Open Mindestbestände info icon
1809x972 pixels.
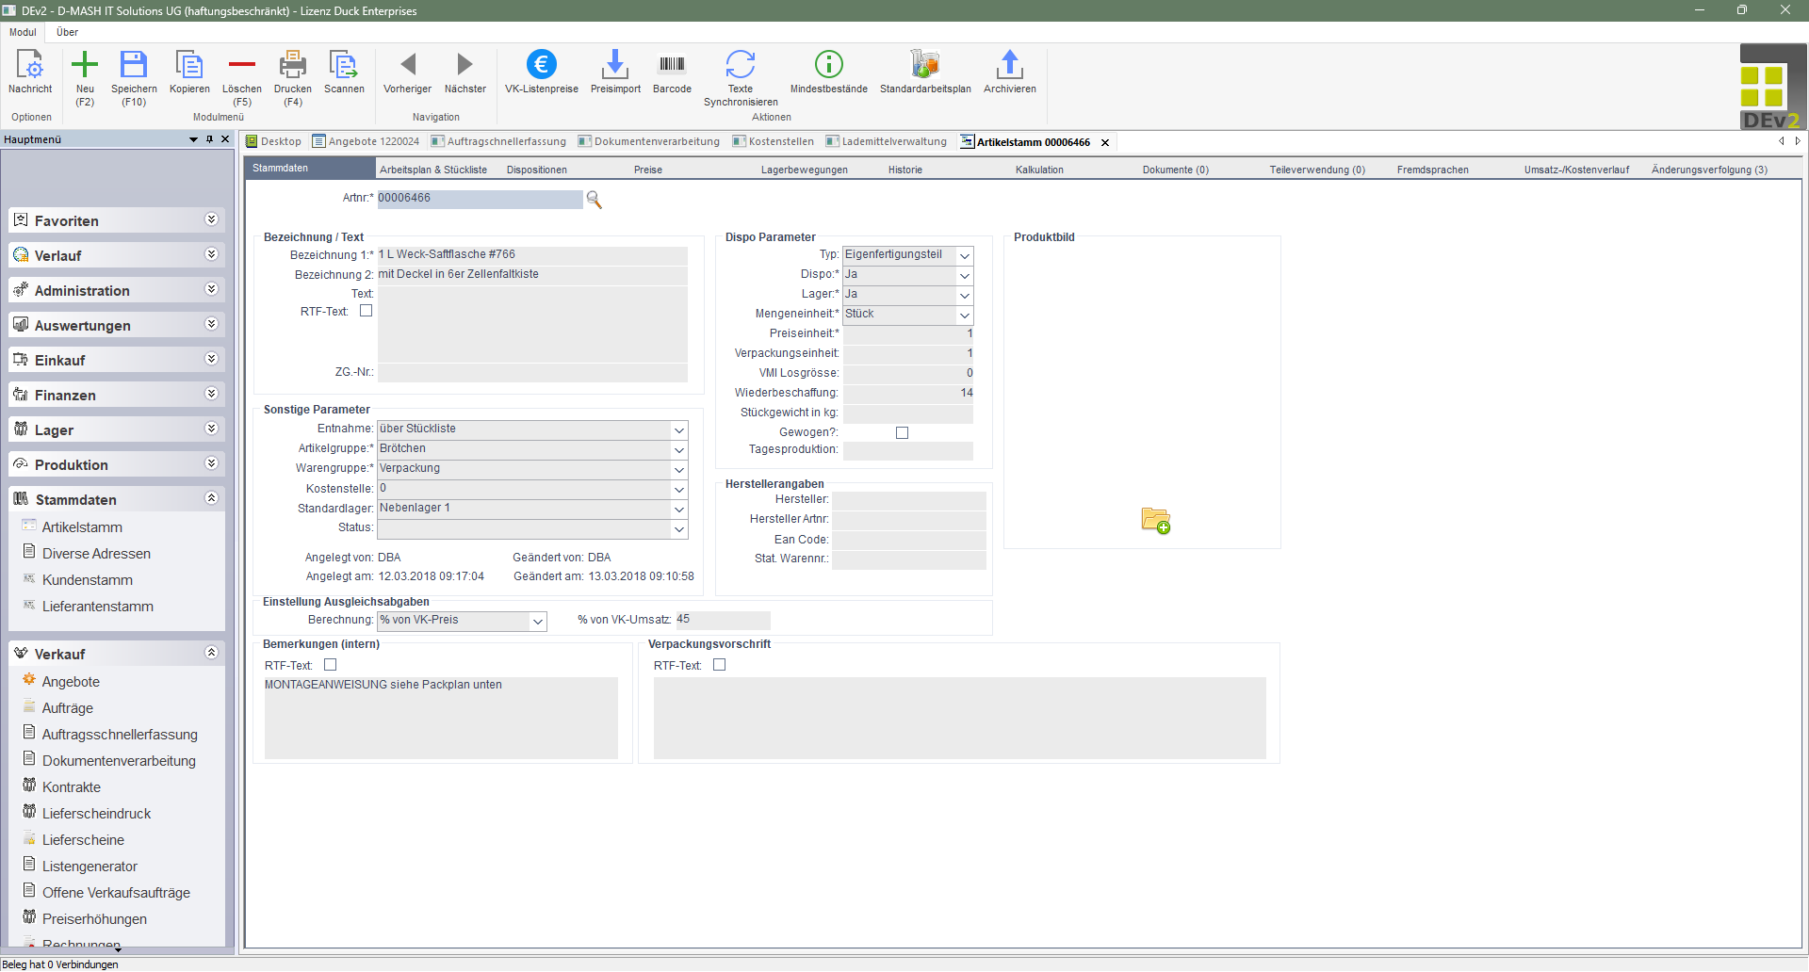click(x=828, y=66)
